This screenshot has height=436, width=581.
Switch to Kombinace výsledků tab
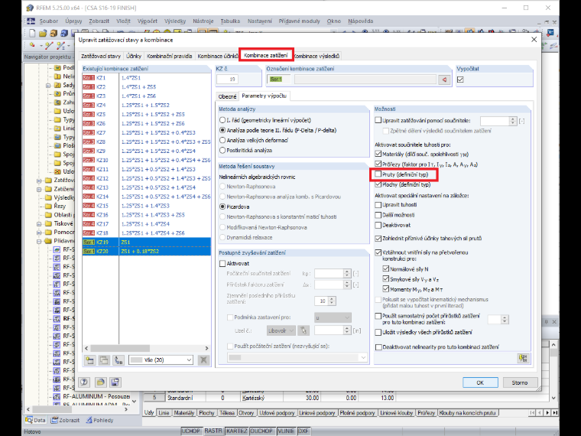317,56
